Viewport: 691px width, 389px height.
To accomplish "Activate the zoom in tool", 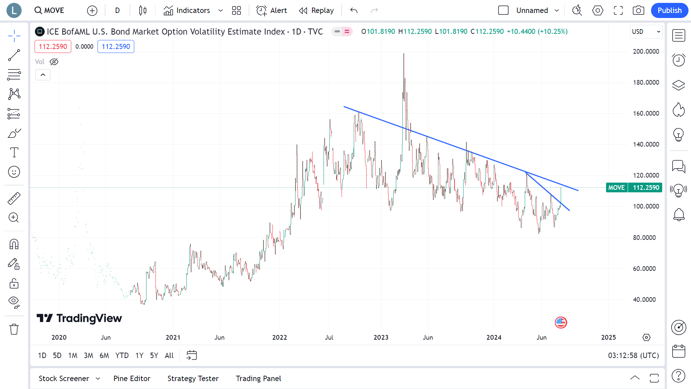I will tap(14, 218).
